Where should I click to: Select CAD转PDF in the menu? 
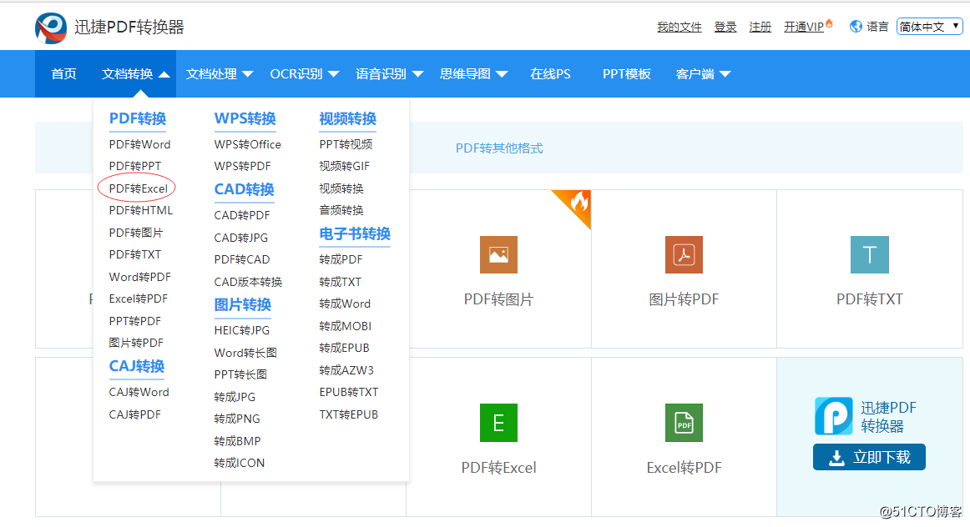tap(242, 216)
